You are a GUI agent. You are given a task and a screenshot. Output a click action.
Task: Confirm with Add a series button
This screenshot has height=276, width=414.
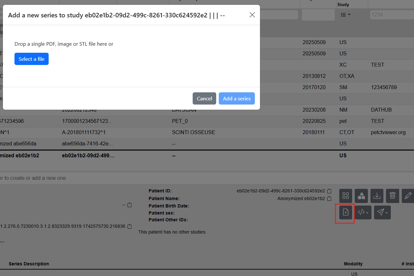(x=237, y=98)
